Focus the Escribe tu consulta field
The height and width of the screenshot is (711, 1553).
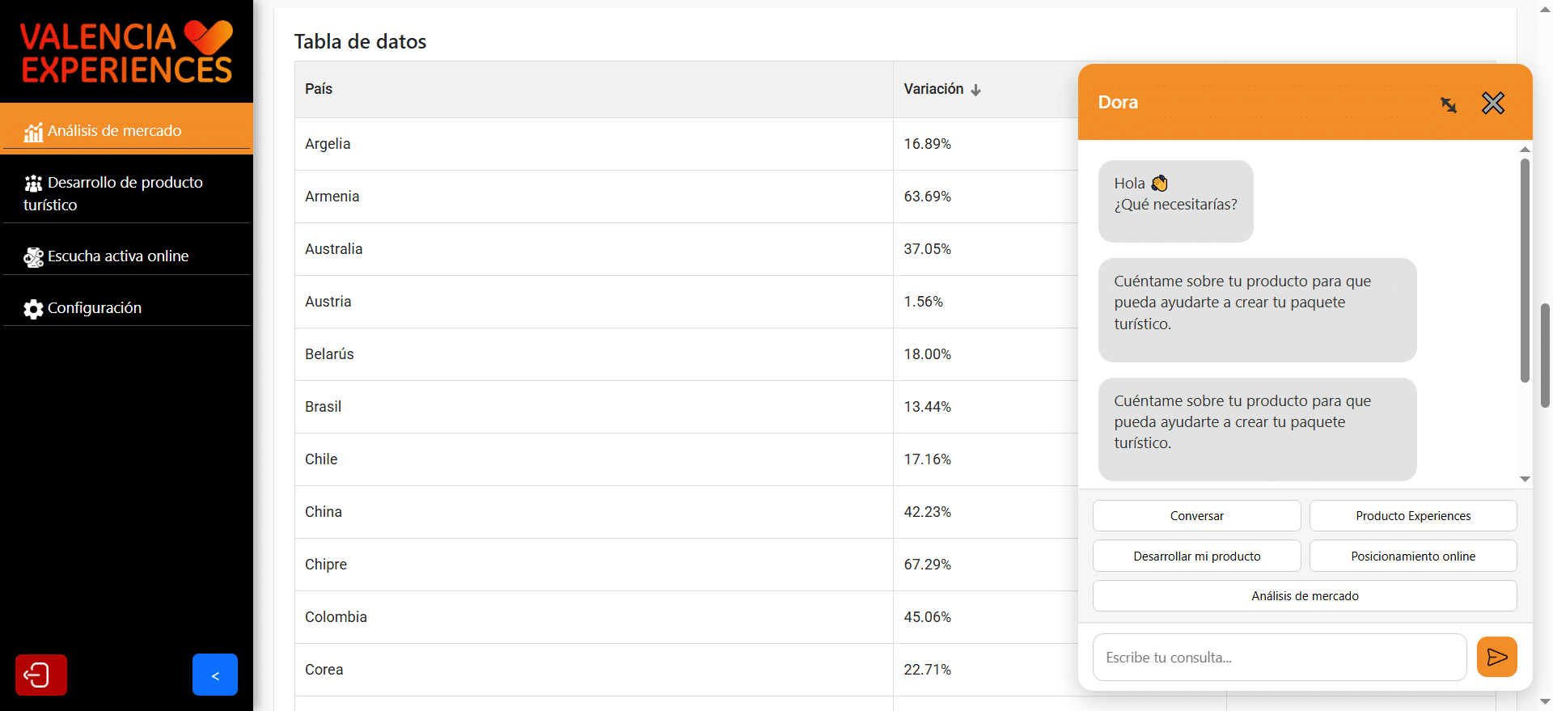1280,658
